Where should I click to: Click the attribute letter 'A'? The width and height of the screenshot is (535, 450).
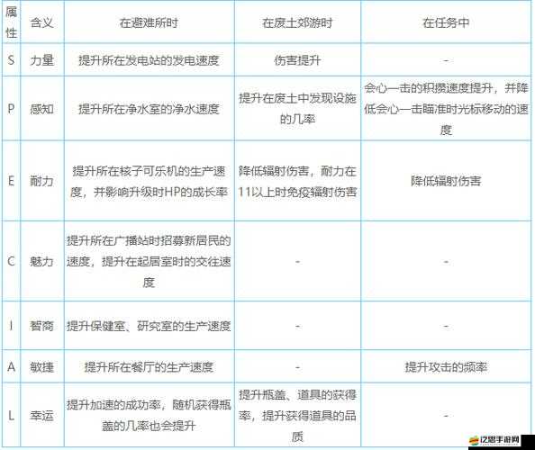11,366
